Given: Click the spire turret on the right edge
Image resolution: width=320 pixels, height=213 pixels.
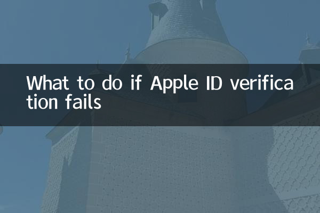Looking at the screenshot, I should (x=309, y=49).
